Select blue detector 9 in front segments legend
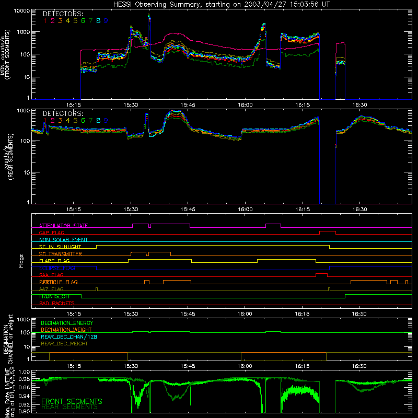Image resolution: width=418 pixels, height=418 pixels. point(106,21)
